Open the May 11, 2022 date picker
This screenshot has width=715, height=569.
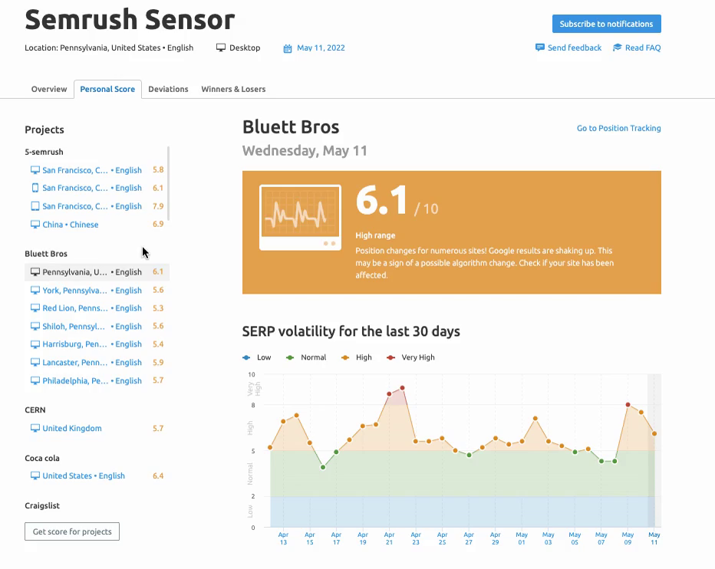(x=321, y=48)
